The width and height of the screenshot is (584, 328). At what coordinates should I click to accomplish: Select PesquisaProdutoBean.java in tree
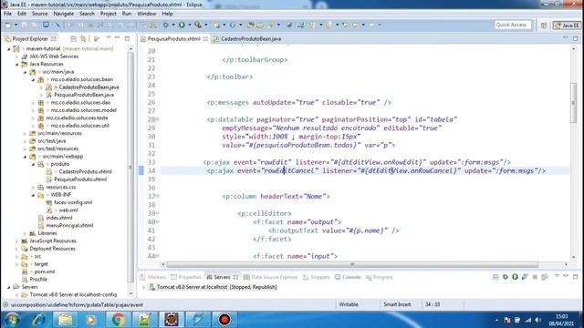pyautogui.click(x=84, y=95)
